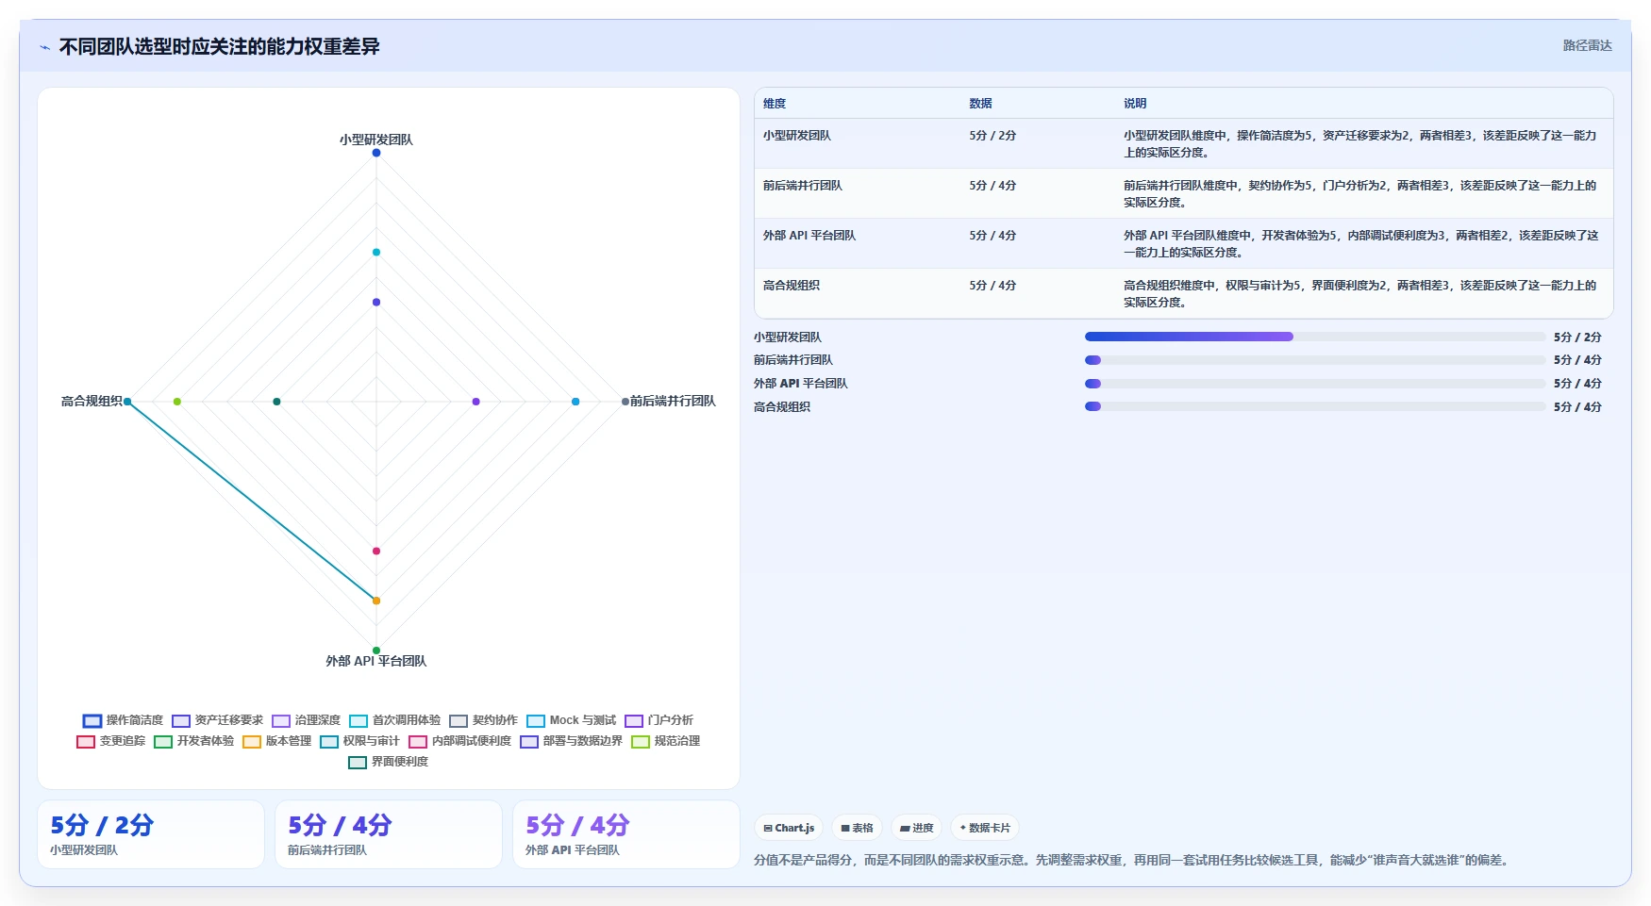This screenshot has width=1651, height=906.
Task: Click the blue data point at radar top vertex
Action: tap(376, 153)
